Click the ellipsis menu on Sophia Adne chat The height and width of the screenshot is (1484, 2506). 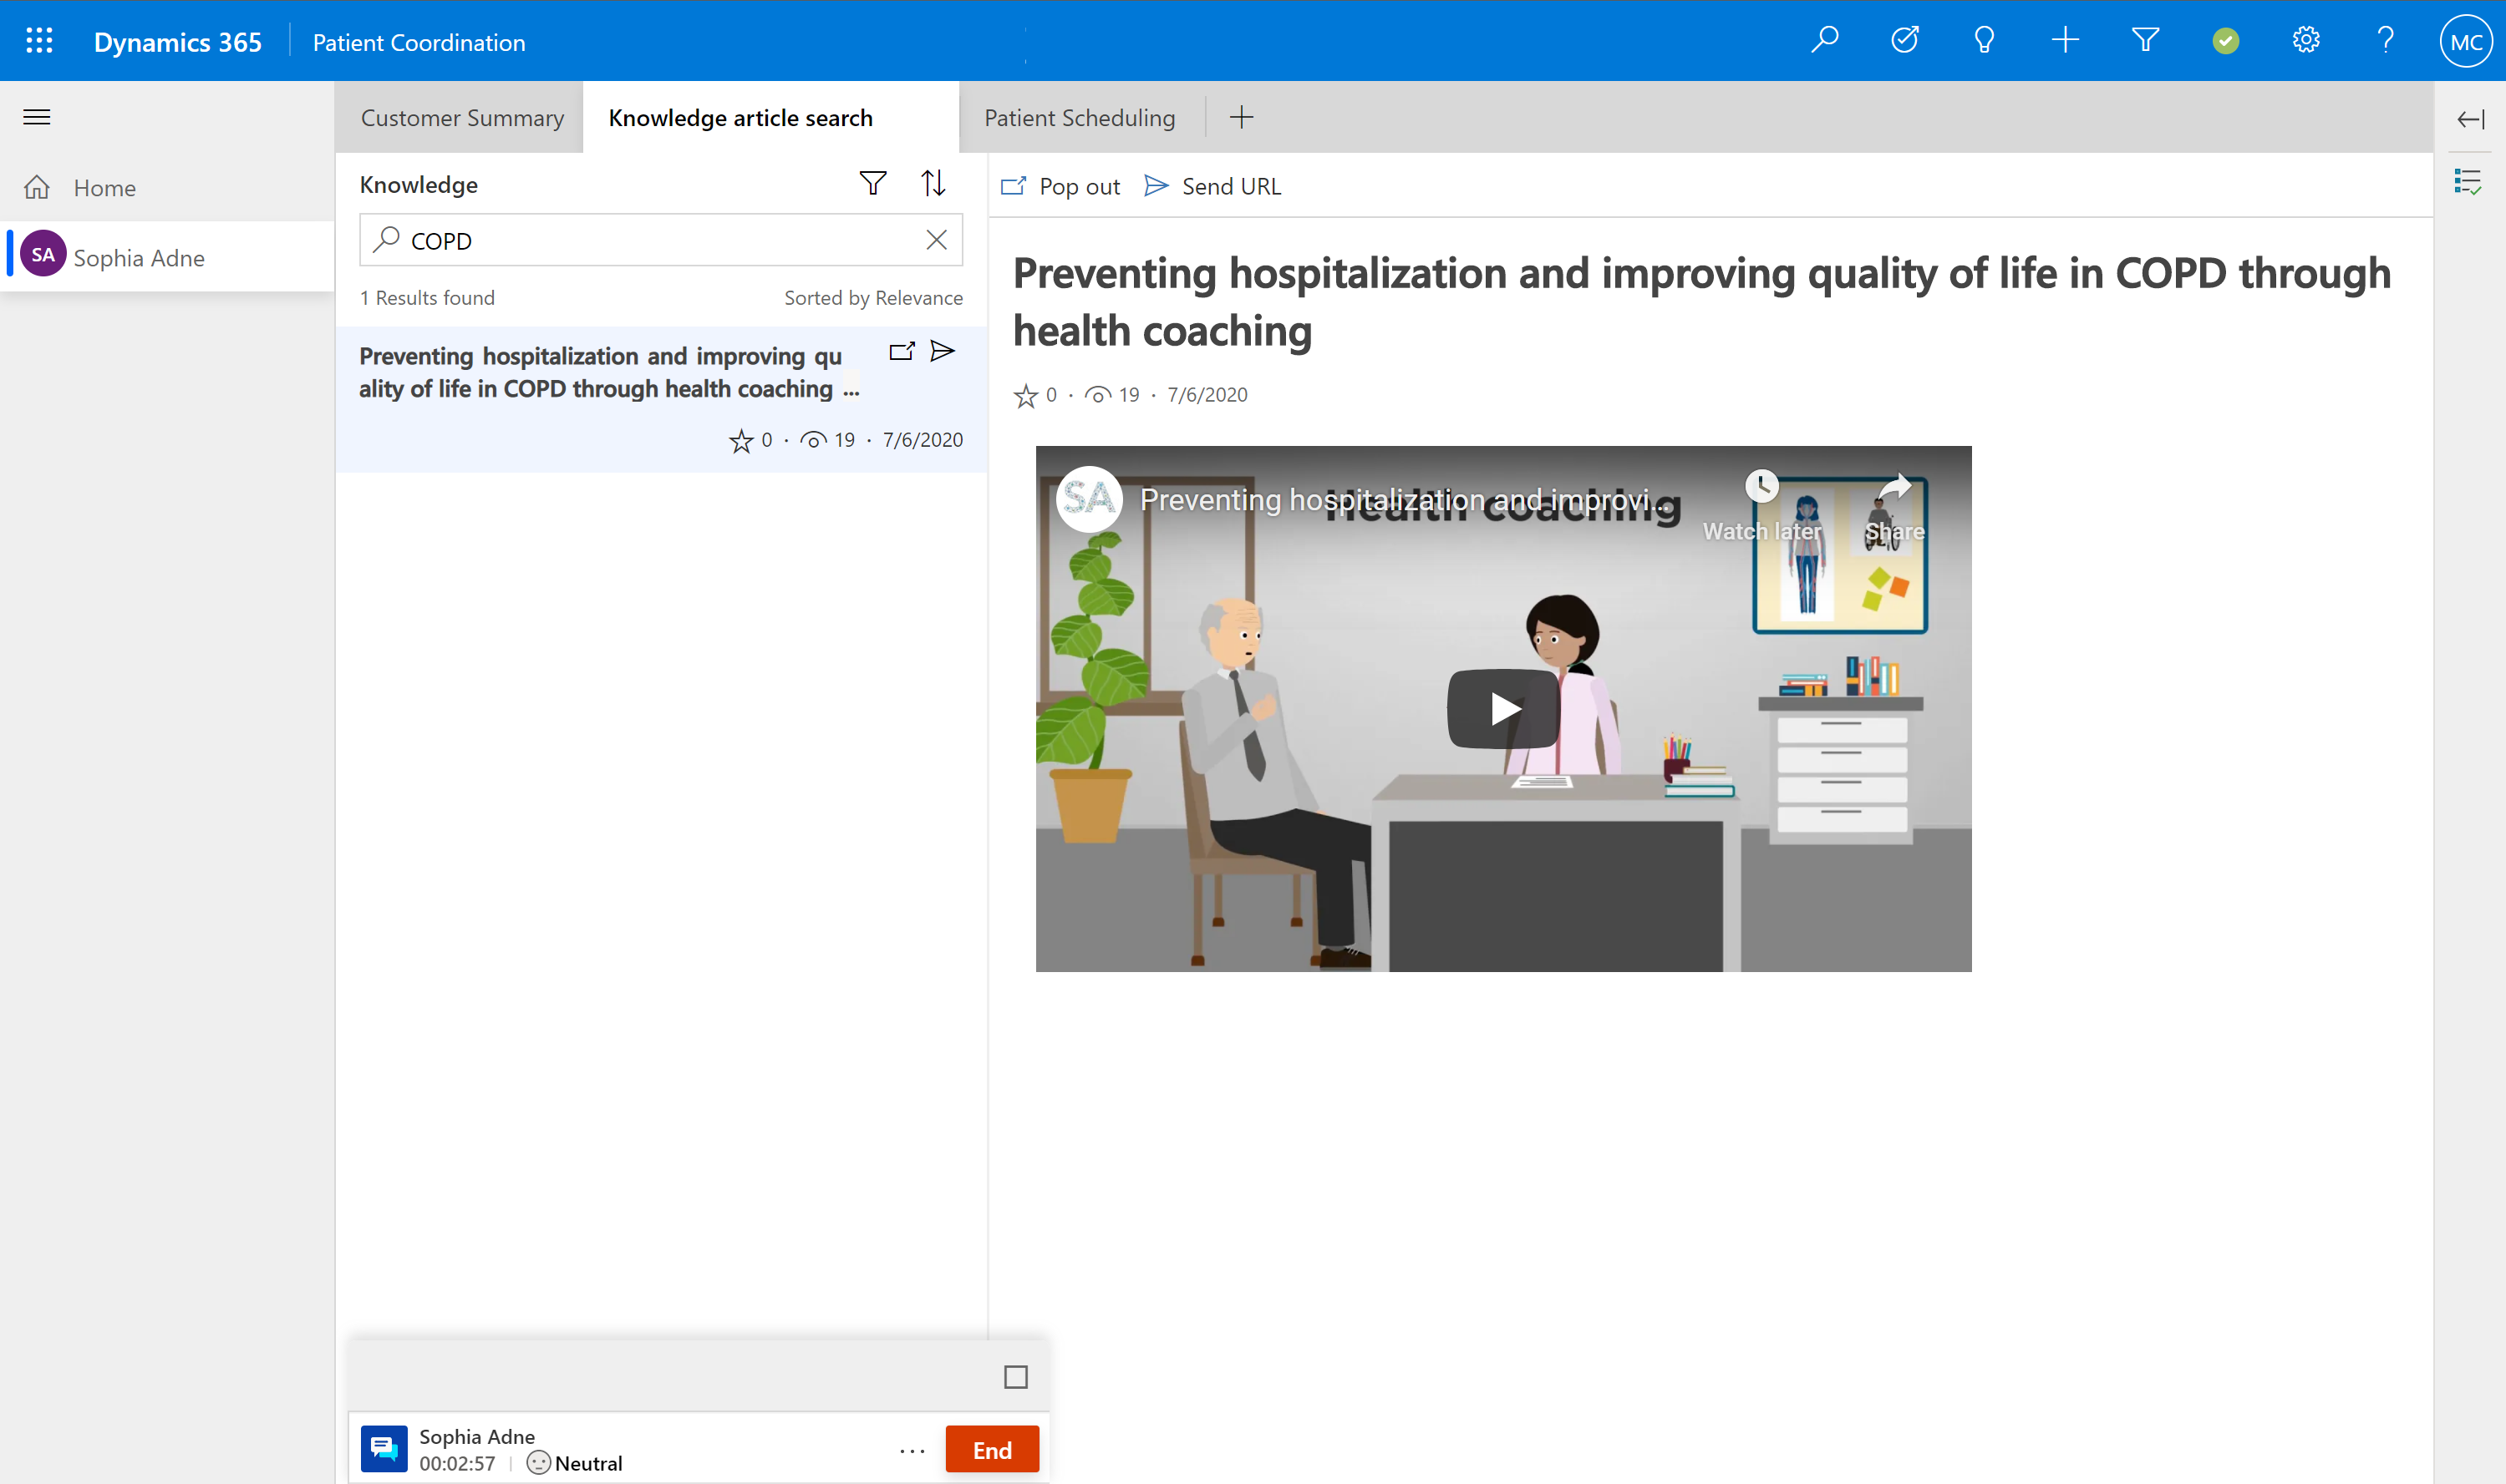[912, 1451]
